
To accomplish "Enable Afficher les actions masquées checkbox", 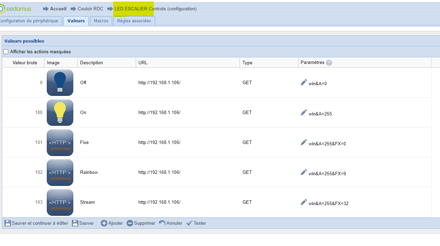I will 6,52.
